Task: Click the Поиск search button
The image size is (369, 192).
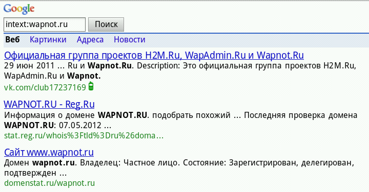Action: [106, 25]
